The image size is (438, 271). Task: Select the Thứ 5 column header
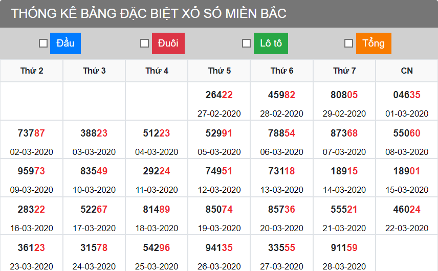tap(219, 71)
